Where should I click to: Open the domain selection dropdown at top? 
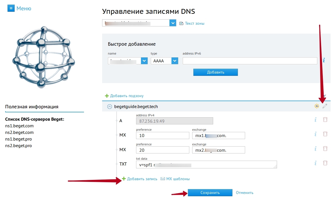click(x=173, y=23)
